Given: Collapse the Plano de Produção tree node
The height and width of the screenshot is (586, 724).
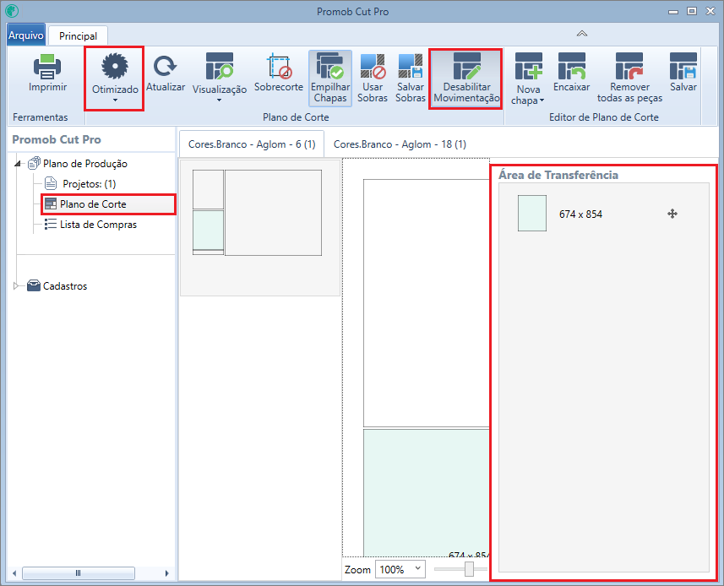Looking at the screenshot, I should coord(18,163).
